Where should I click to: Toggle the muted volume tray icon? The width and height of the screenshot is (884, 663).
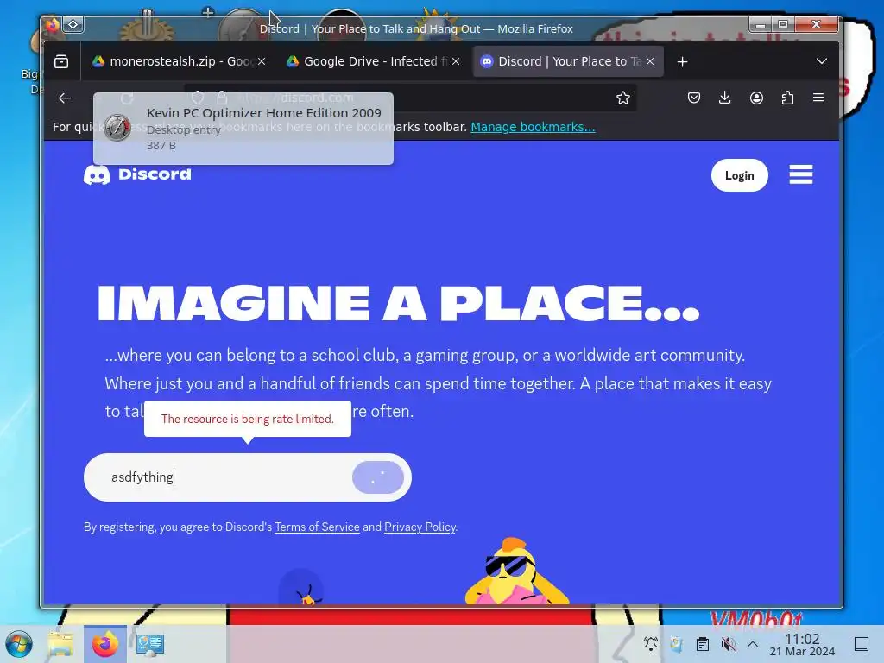[728, 643]
